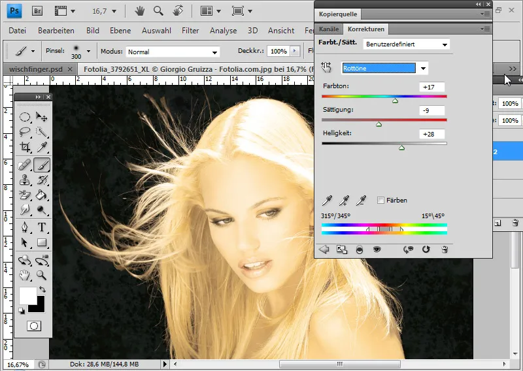Click the status bar zoom percentage field
The height and width of the screenshot is (371, 523).
[x=18, y=364]
